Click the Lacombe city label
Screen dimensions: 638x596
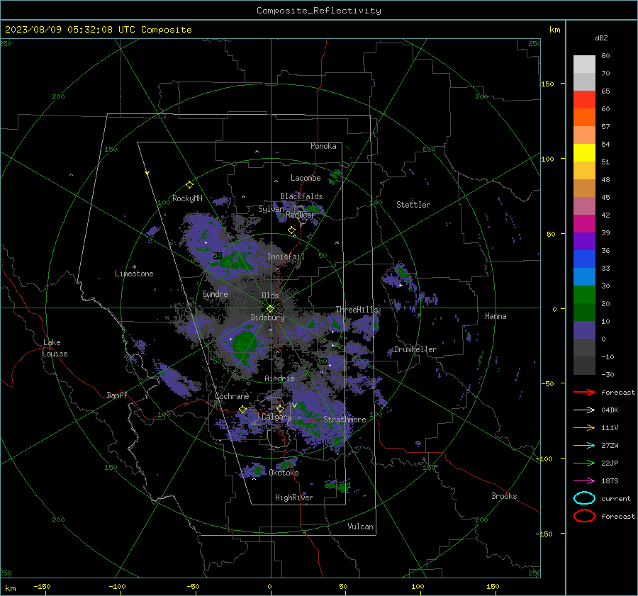tap(306, 178)
